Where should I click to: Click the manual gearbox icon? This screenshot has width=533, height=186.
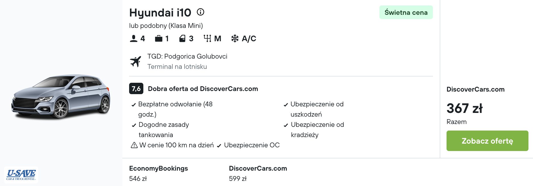click(207, 38)
